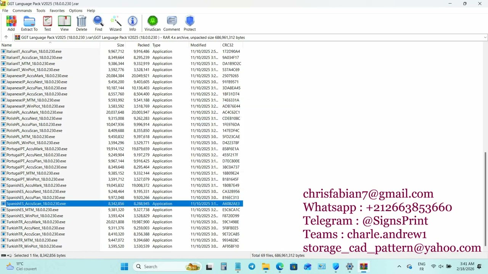Start VirusScan on the archive

152,24
